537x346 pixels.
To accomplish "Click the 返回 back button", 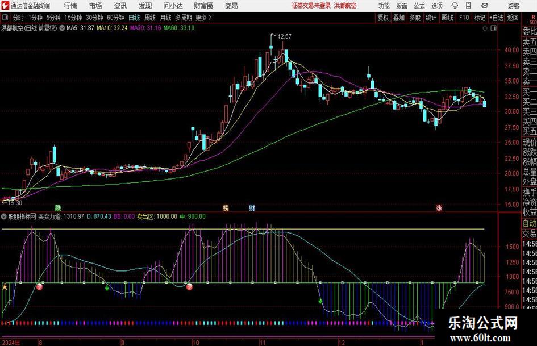I will [513, 18].
